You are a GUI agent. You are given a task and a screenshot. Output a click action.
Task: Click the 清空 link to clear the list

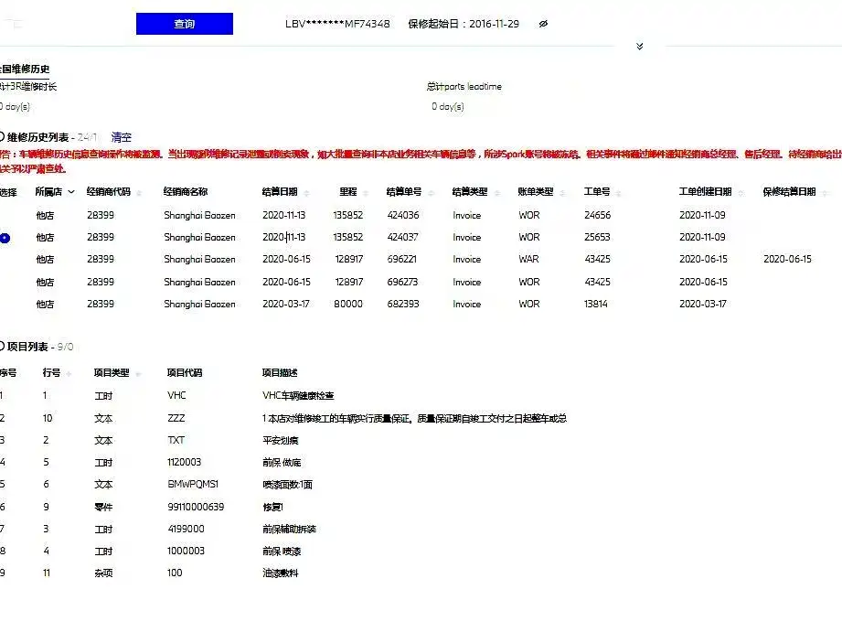pos(122,137)
